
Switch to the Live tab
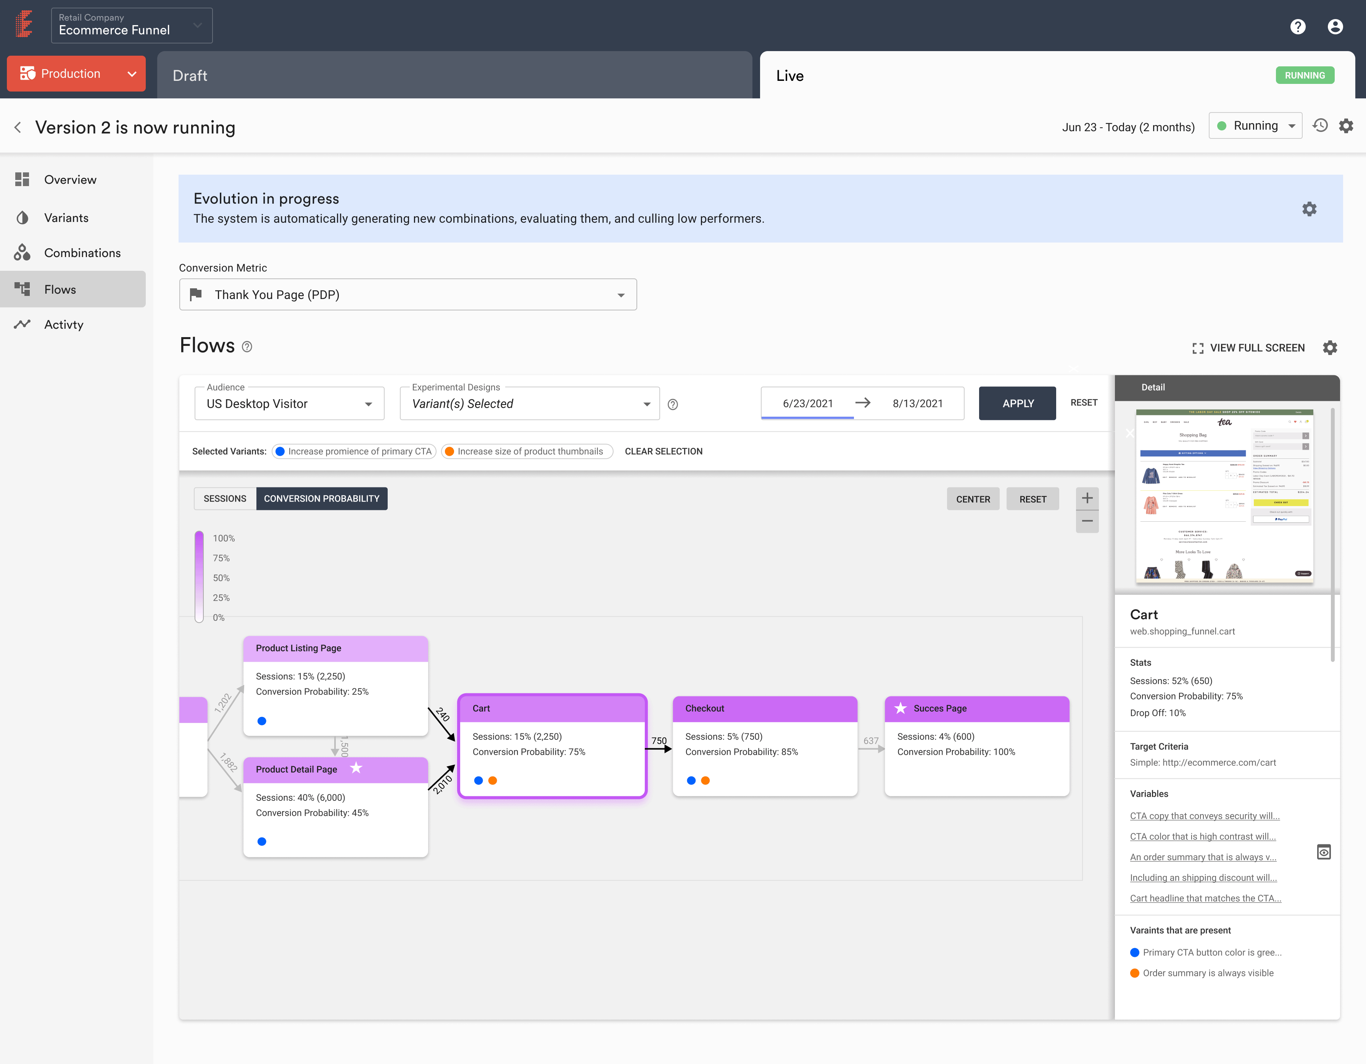point(1058,75)
